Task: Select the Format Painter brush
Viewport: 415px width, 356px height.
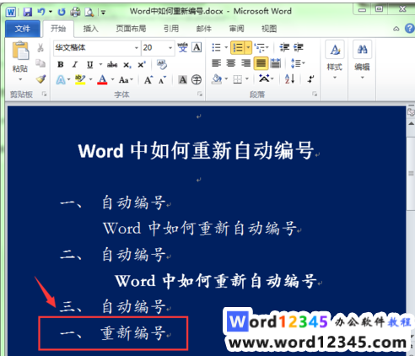Action: (x=41, y=79)
